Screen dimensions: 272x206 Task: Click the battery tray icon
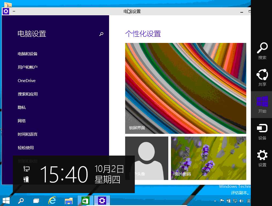(x=229, y=201)
